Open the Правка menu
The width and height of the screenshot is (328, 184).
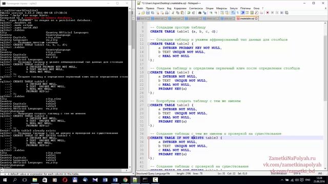pos(150,8)
